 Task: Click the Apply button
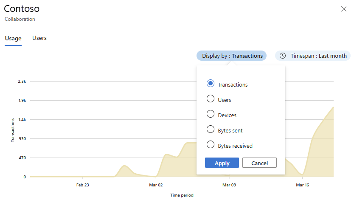(222, 163)
